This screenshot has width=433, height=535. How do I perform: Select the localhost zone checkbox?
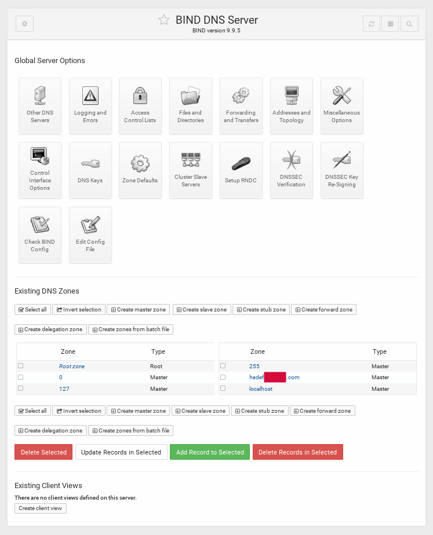(223, 389)
